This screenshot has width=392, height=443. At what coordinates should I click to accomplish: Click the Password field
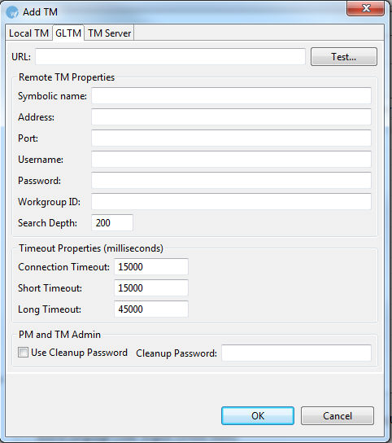[x=231, y=181]
